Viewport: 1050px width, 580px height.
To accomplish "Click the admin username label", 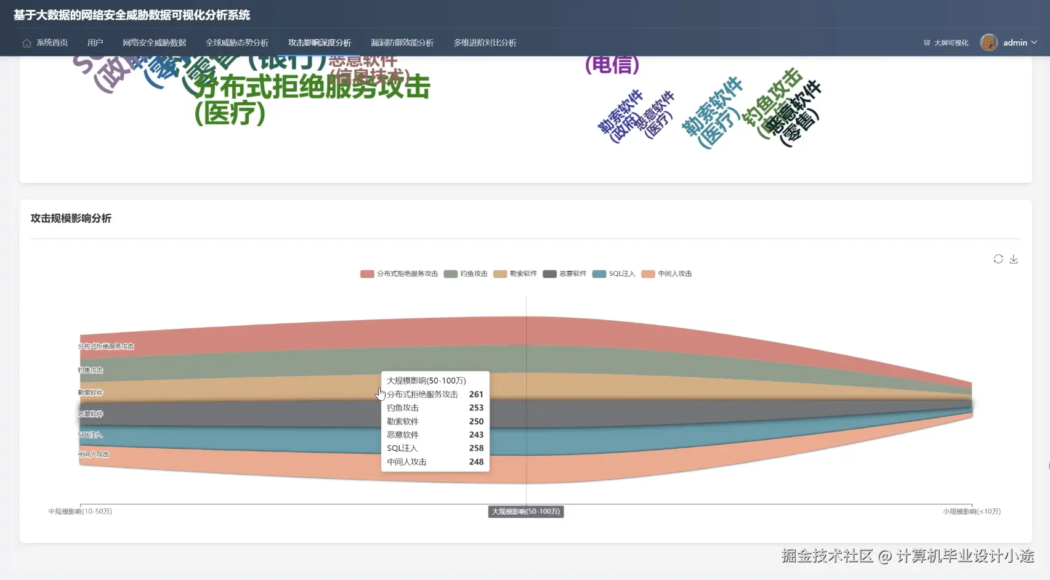I will tap(1015, 42).
